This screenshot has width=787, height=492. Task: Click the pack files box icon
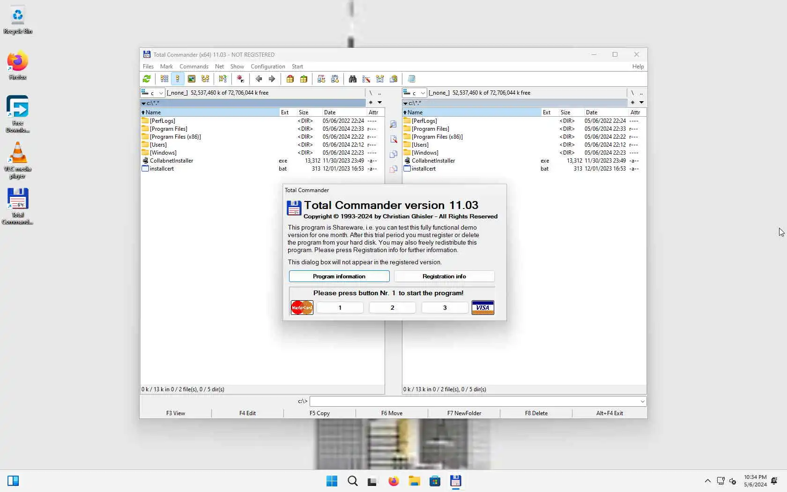pos(290,79)
